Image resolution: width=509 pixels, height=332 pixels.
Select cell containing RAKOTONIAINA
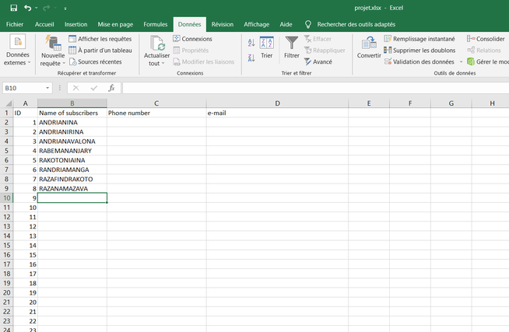[x=72, y=159]
